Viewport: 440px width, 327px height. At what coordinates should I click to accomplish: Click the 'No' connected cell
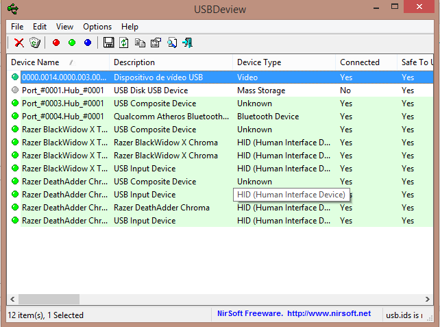pos(345,90)
